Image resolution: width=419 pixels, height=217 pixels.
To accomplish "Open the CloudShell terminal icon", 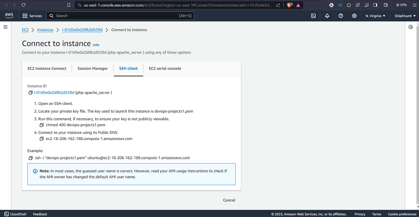I will click(x=7, y=214).
